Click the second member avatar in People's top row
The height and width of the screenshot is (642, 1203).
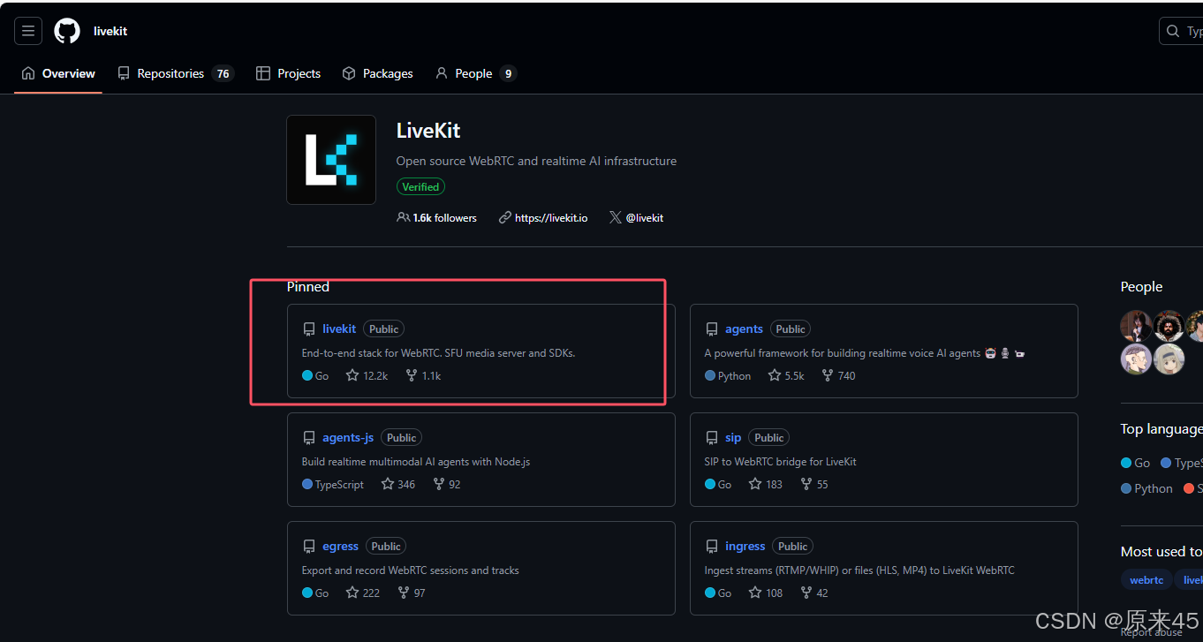point(1169,326)
